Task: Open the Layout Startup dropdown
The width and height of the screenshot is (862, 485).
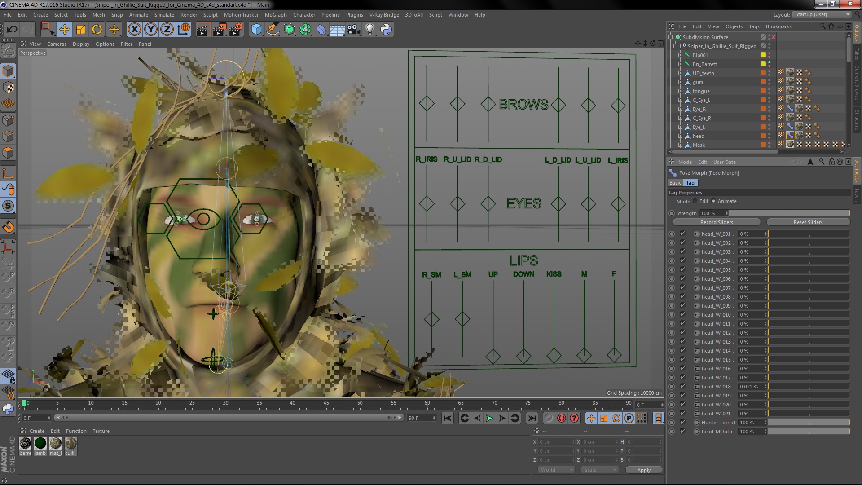Action: click(822, 14)
